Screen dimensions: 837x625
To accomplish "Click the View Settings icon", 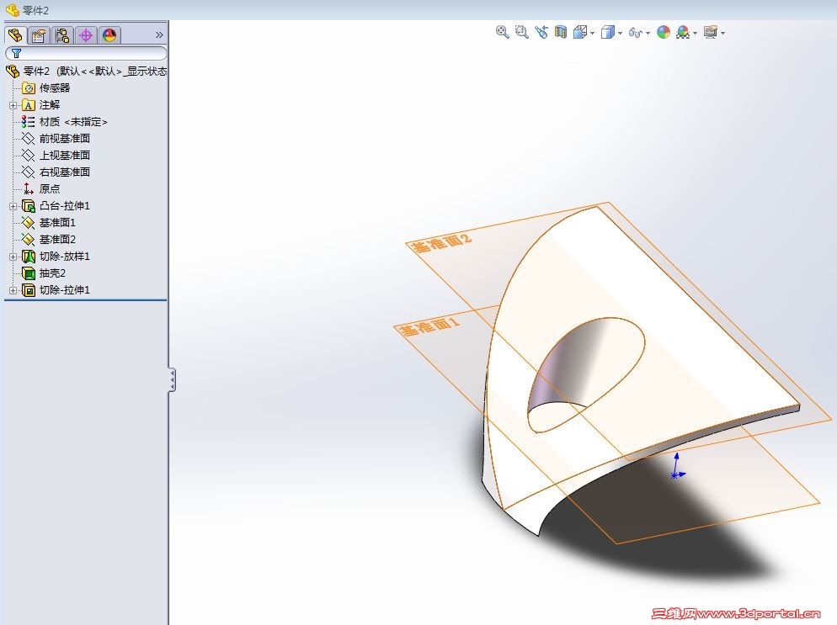I will click(x=711, y=33).
